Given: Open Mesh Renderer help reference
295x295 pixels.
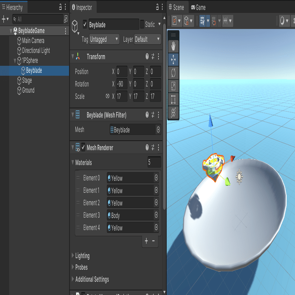Looking at the screenshot, I should pos(147,147).
